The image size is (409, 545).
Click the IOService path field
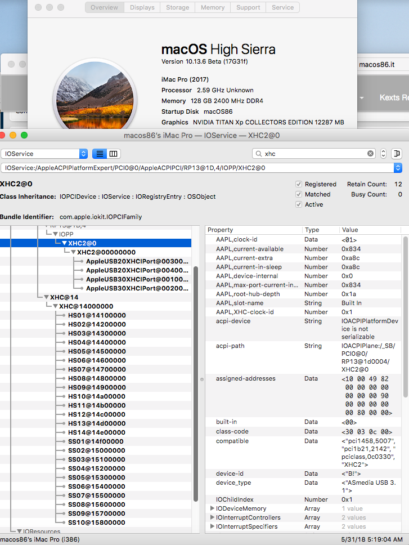coord(197,168)
